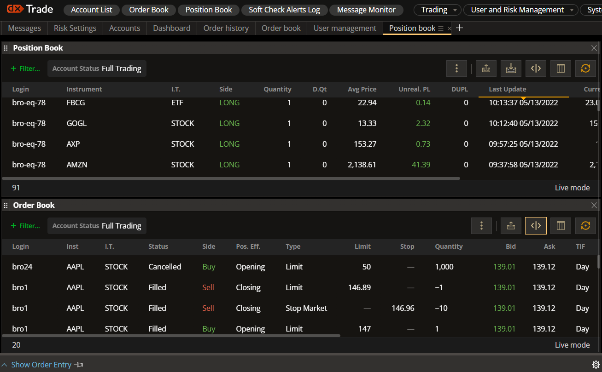Open column settings in Order Book
The width and height of the screenshot is (602, 372).
[561, 226]
